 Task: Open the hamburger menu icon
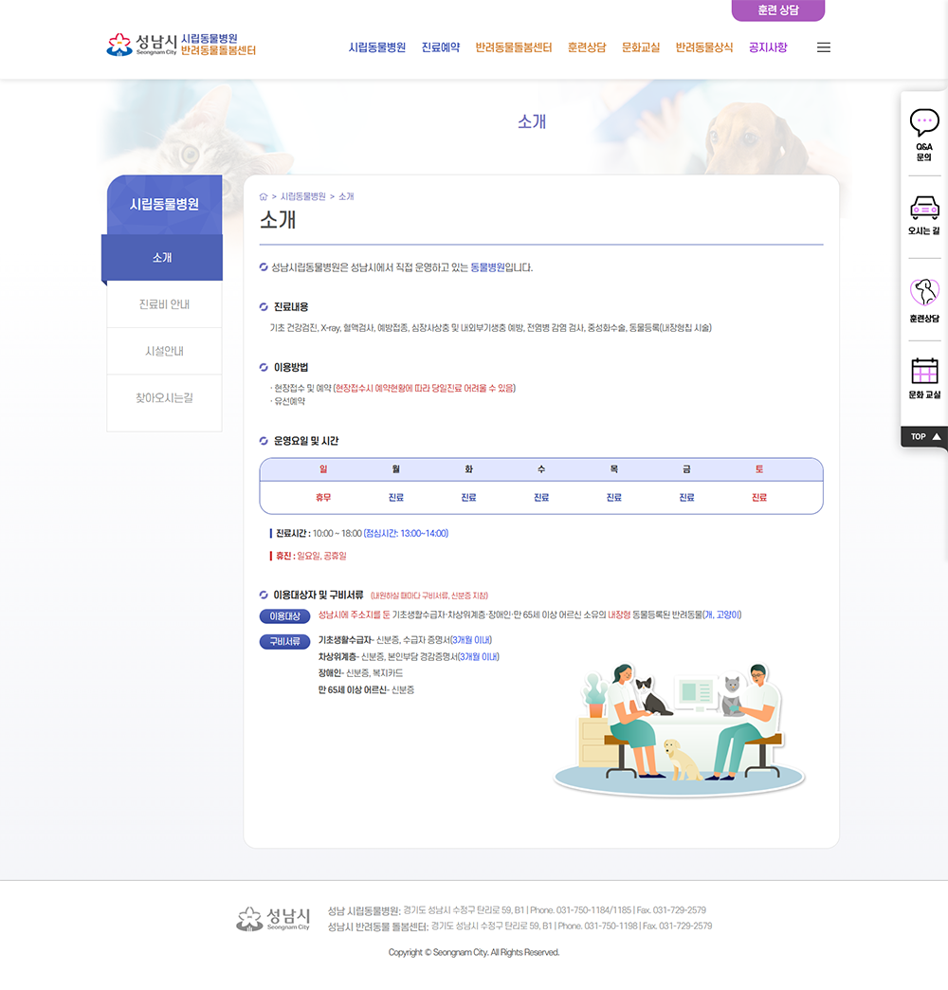coord(823,47)
